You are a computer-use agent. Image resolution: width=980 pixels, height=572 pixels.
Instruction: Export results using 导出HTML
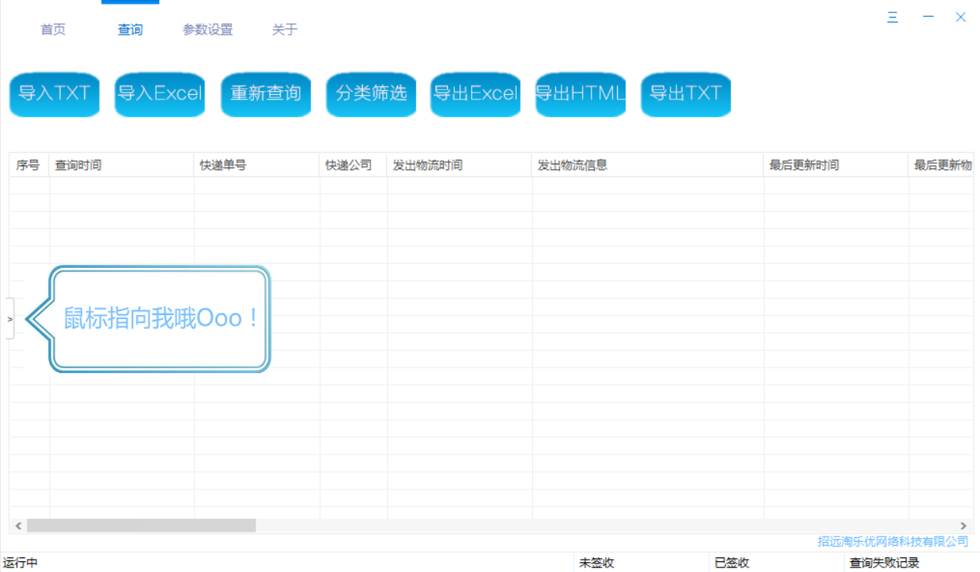(x=580, y=94)
